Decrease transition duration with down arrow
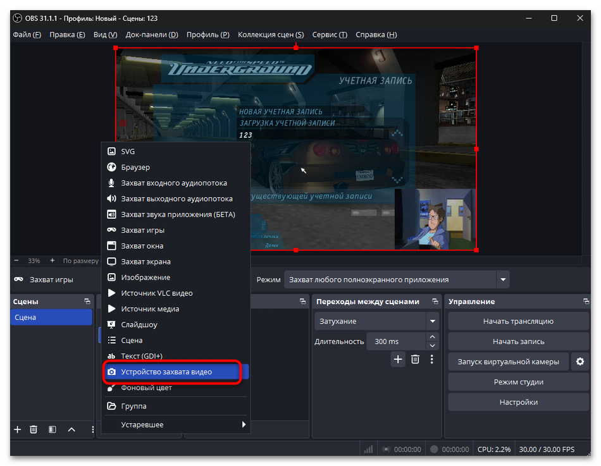This screenshot has height=466, width=601. tap(432, 346)
